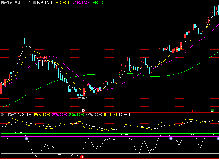The height and width of the screenshot is (159, 219).
Task: Click the S1: 93.41 value
Action: tap(110, 115)
